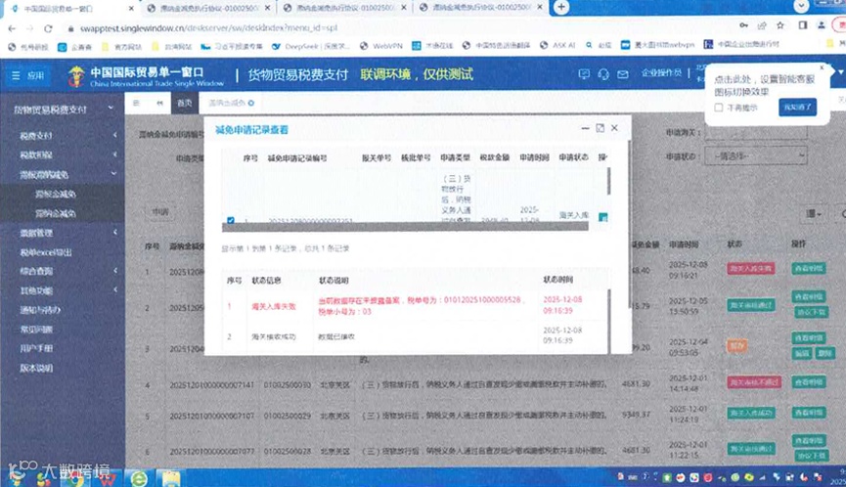The image size is (846, 487).
Task: Open 用户手册 in the sidebar
Action: [36, 348]
